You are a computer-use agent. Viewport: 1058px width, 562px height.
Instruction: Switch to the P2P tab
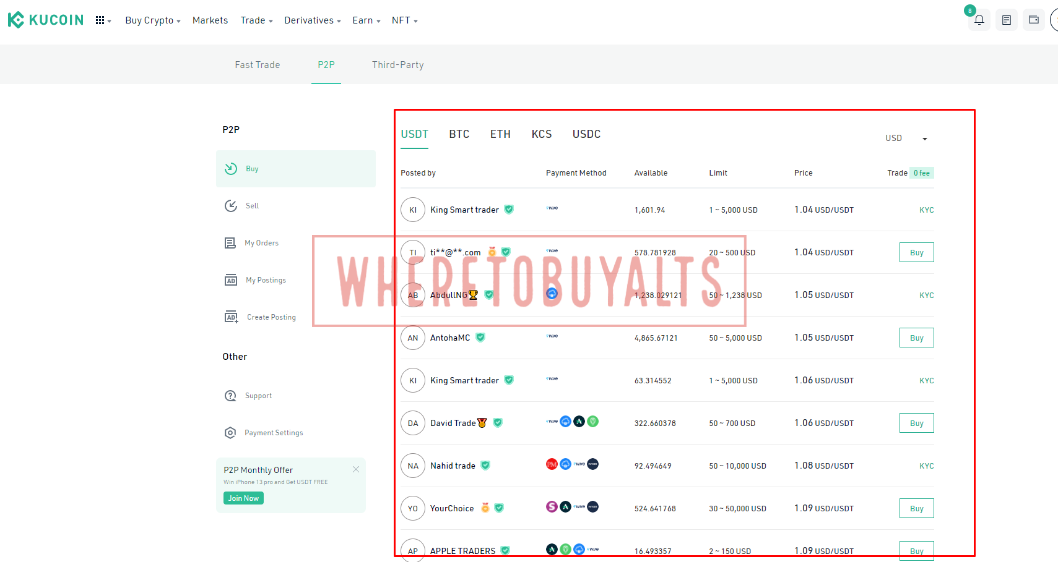pos(326,65)
